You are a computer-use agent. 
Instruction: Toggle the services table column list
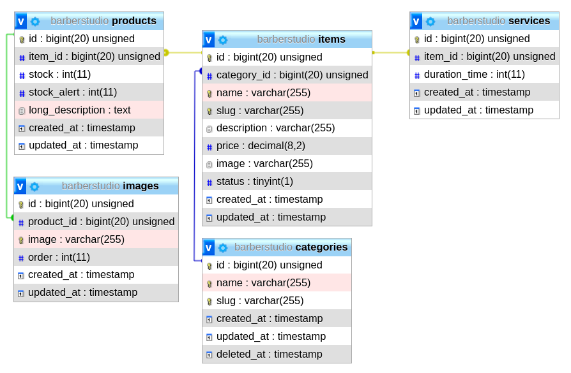coord(416,21)
